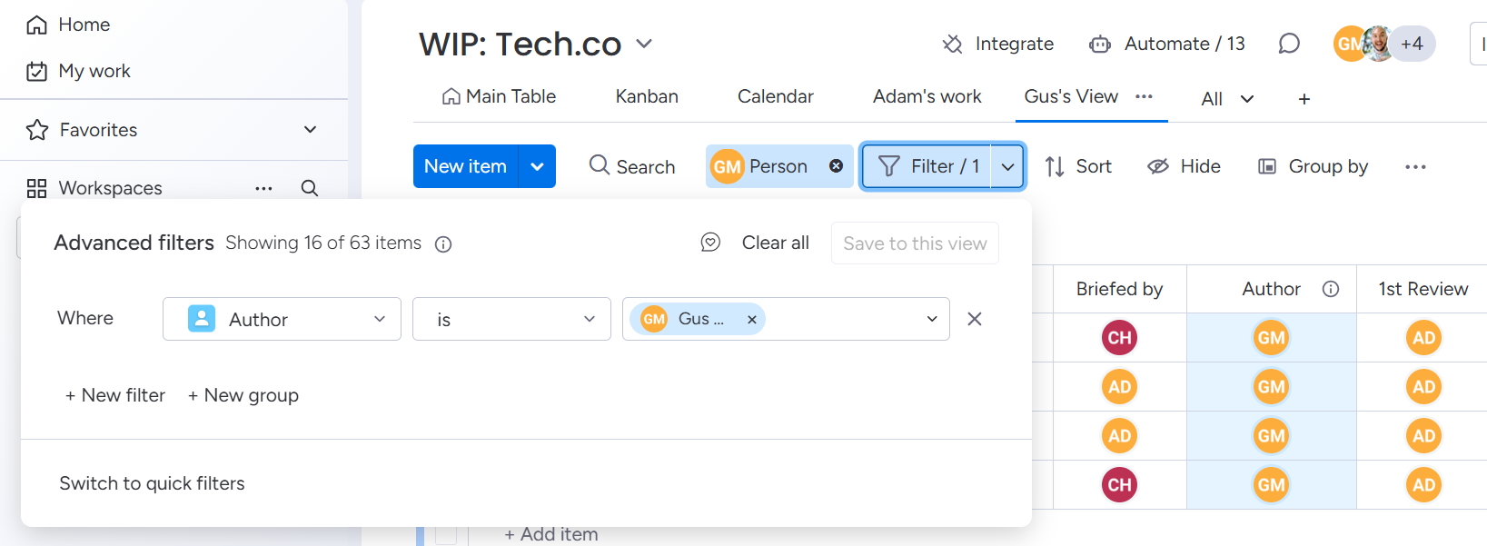The image size is (1487, 546).
Task: Click Clear all filters
Action: point(776,243)
